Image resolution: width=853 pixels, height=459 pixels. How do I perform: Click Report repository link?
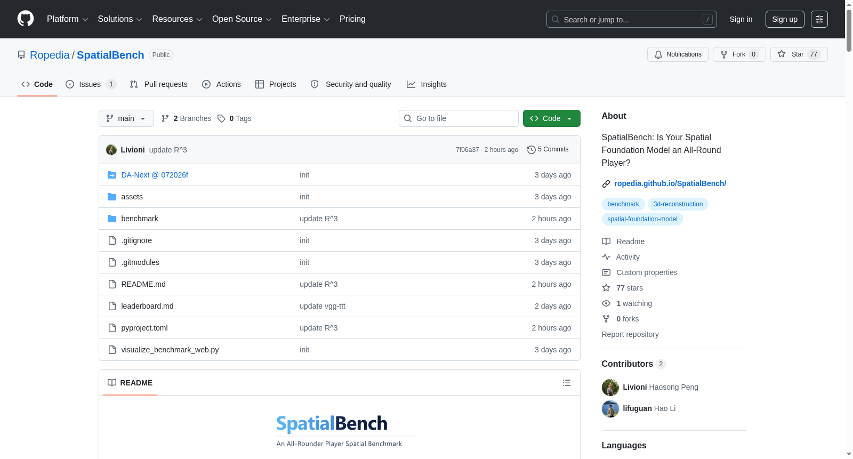click(x=630, y=334)
